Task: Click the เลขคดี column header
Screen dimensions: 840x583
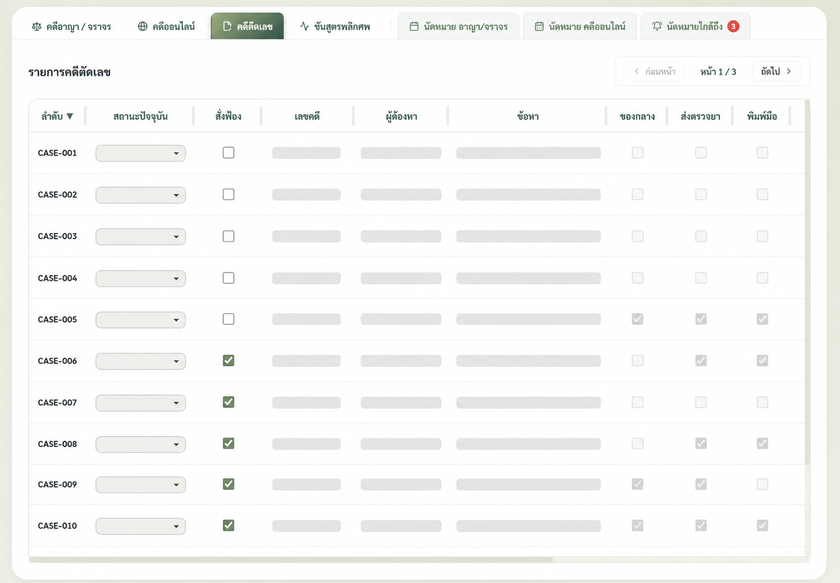Action: coord(307,116)
